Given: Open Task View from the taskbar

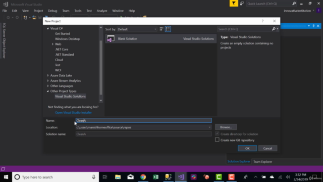Looking at the screenshot, I should click(x=105, y=177).
